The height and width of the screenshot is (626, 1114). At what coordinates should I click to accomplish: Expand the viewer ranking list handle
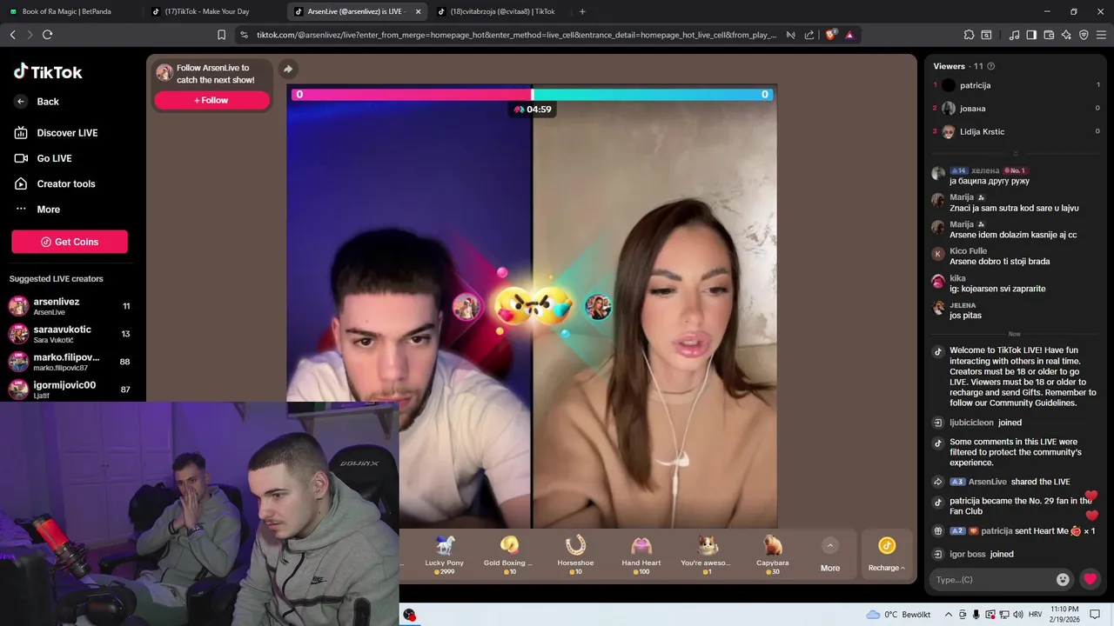[x=1015, y=154]
